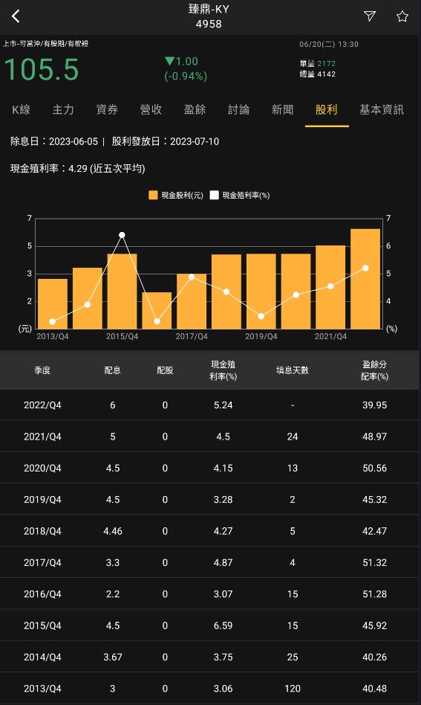Toggle the orange 現金股利(元) legend swatch
This screenshot has width=421, height=705.
153,195
